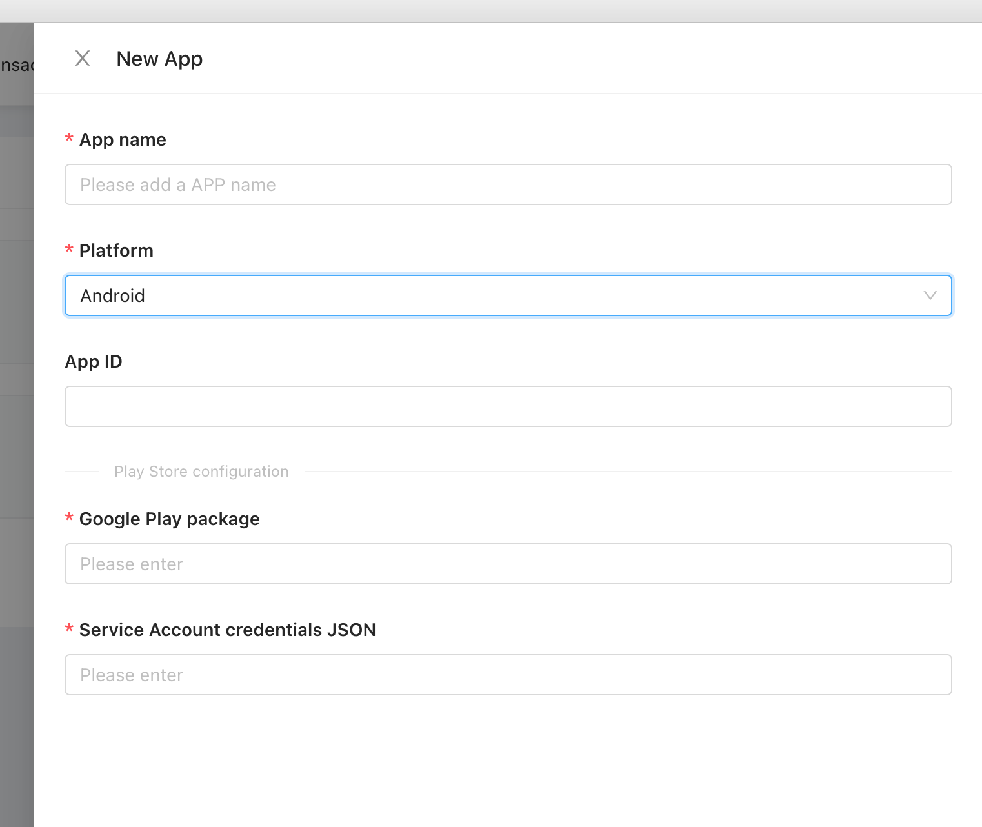982x827 pixels.
Task: Click the chevron arrow in Platform selector
Action: click(x=930, y=296)
